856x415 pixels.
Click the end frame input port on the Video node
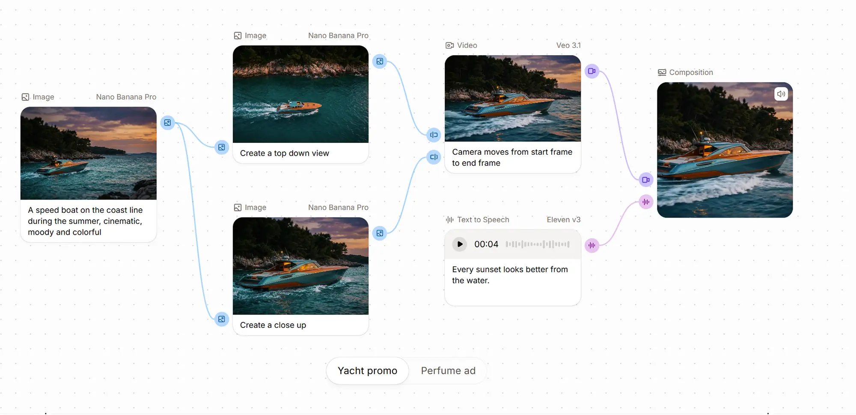434,157
